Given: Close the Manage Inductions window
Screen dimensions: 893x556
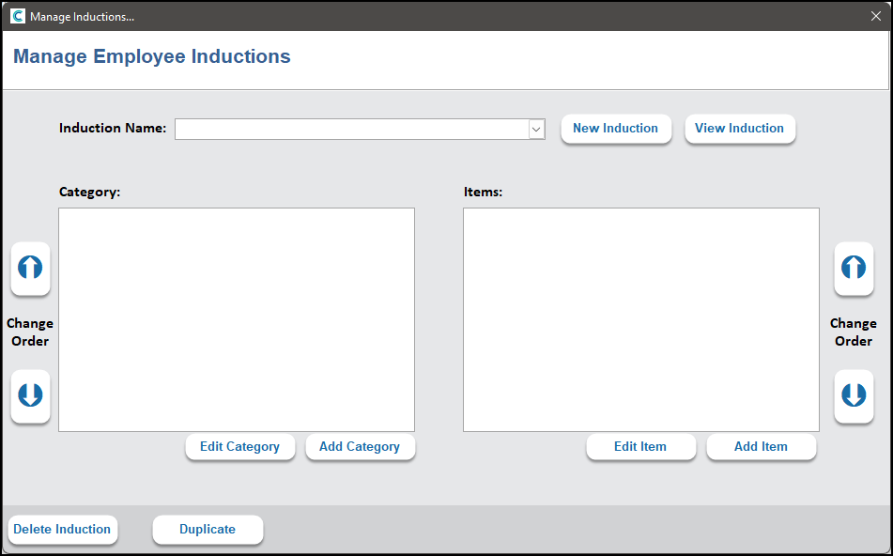Looking at the screenshot, I should click(875, 16).
